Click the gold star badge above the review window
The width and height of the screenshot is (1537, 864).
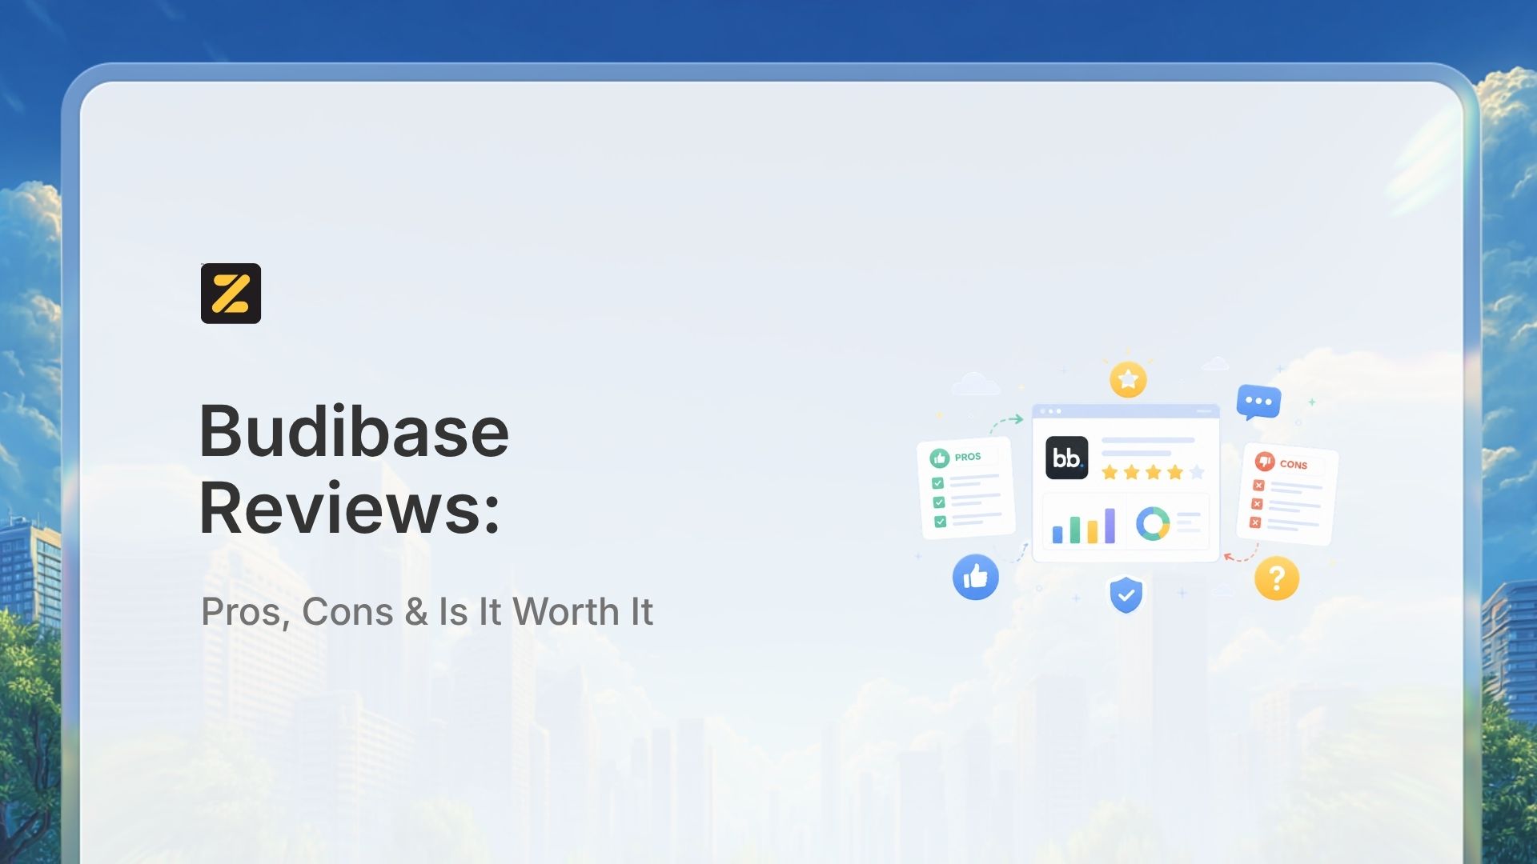point(1128,379)
